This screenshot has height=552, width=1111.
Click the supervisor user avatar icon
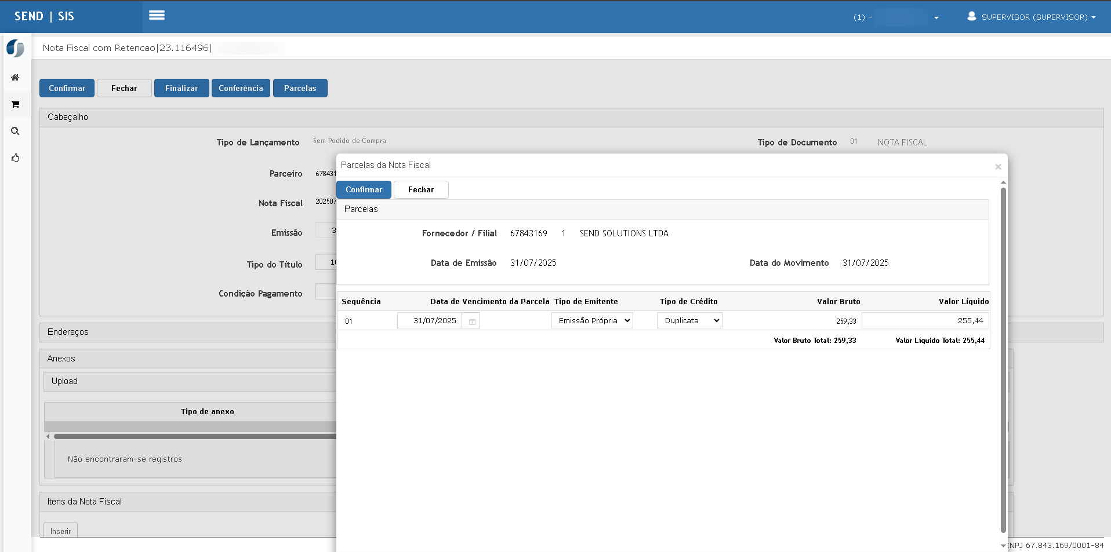tap(972, 16)
